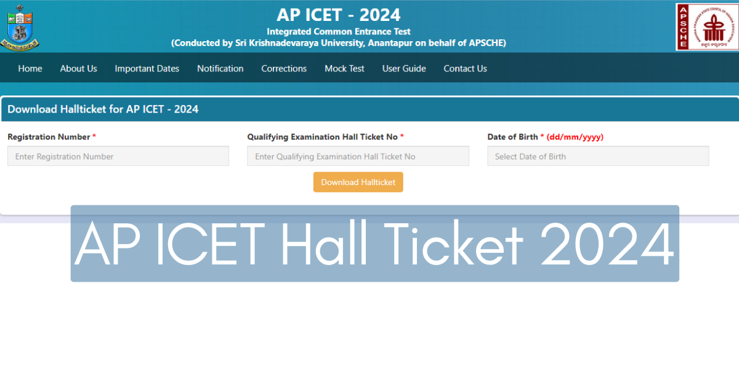Click the Qualifying Examination Hall Ticket No field
Viewport: 739px width, 369px height.
[358, 156]
